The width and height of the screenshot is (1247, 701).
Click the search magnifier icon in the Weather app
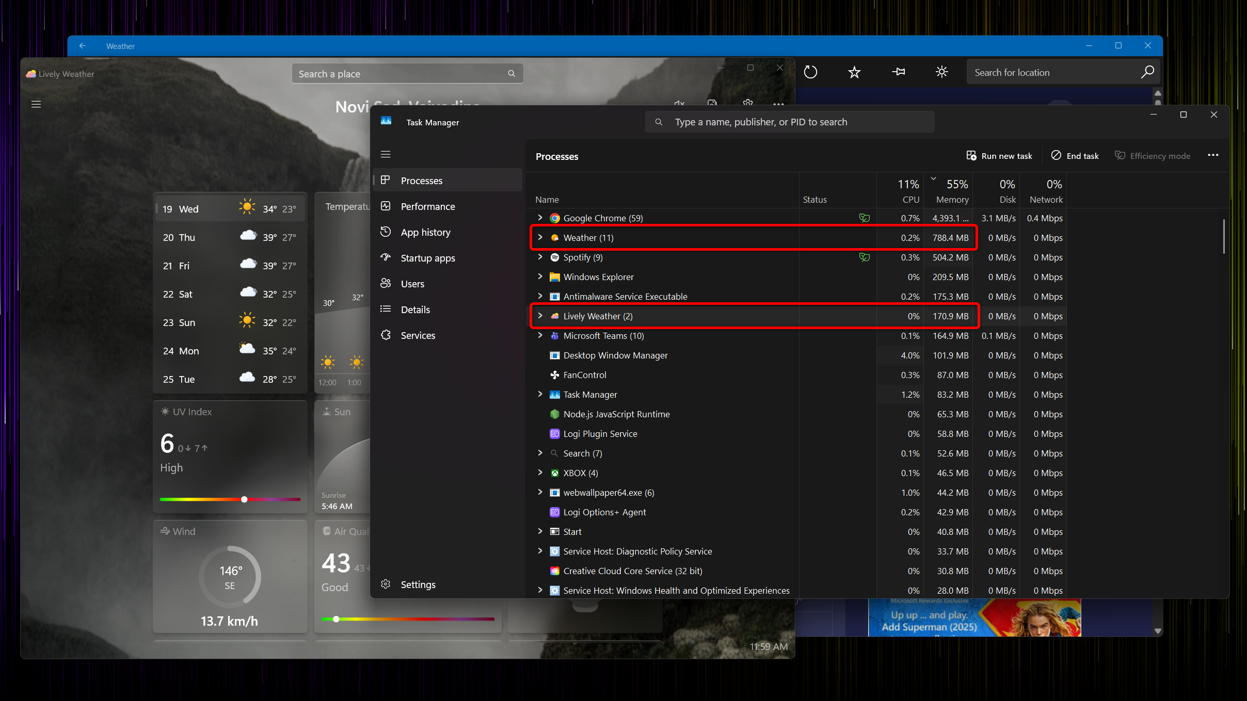pyautogui.click(x=1147, y=72)
